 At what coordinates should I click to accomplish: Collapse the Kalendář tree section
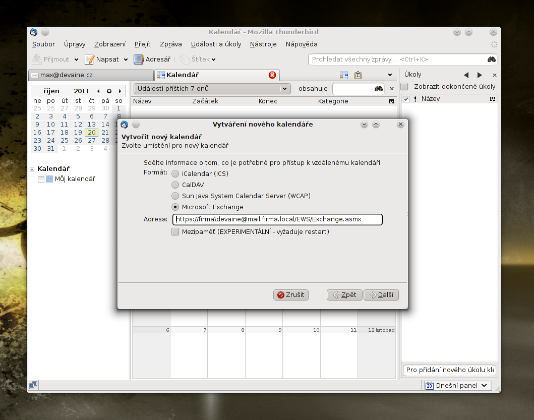[x=32, y=169]
